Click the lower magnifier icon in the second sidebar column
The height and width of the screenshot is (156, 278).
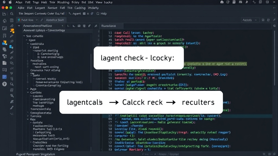point(12,84)
